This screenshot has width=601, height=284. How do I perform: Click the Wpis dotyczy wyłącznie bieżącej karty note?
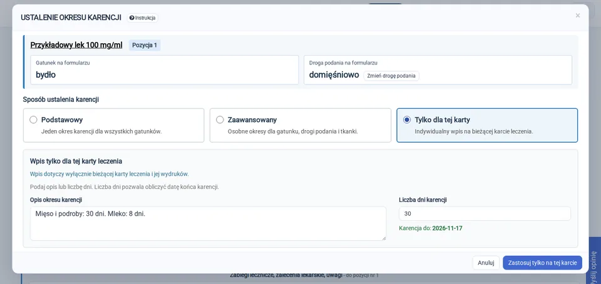[x=109, y=174]
